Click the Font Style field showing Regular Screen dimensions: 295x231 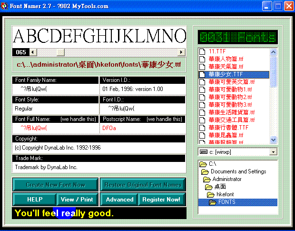pos(55,109)
